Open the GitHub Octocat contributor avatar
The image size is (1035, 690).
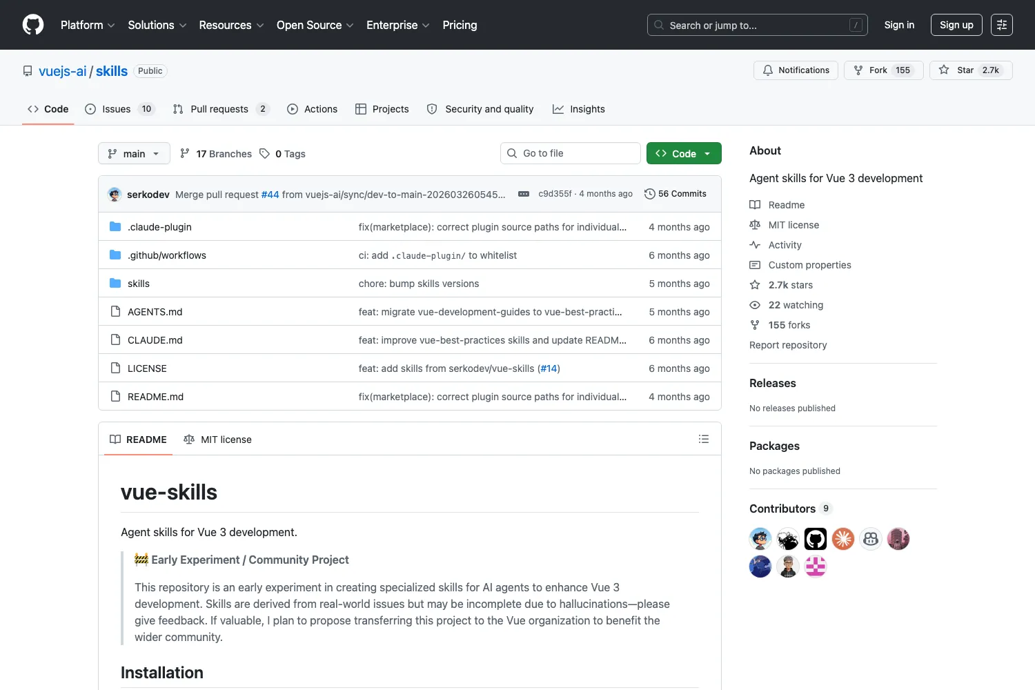[x=816, y=539]
